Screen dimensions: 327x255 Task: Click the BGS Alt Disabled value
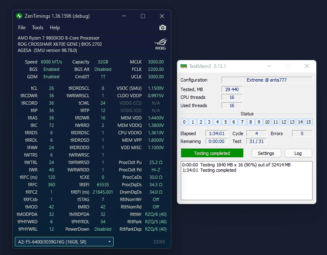tap(103, 69)
